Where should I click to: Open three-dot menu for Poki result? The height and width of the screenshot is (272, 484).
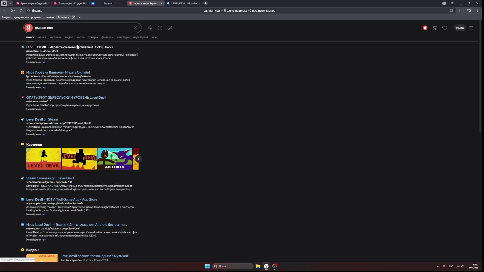point(138,47)
